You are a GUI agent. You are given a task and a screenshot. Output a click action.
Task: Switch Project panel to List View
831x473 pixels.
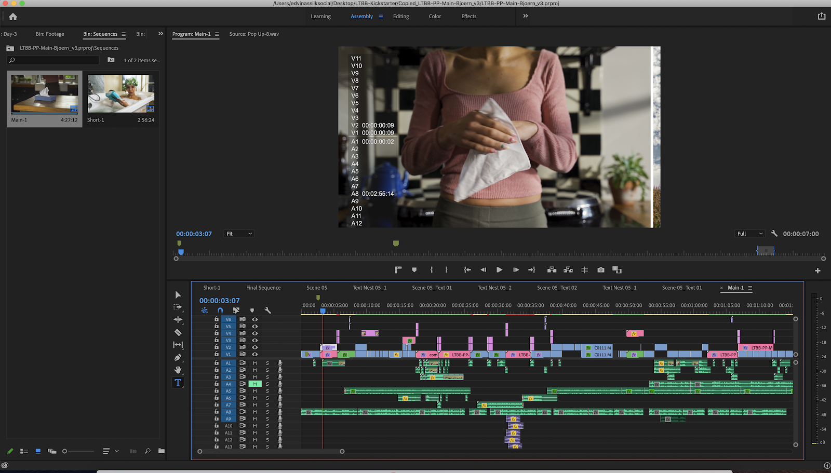click(x=24, y=451)
